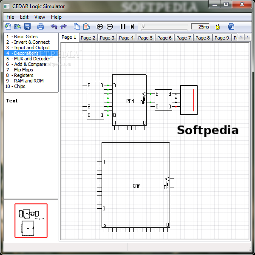Select the display box with red bar
Viewport: 255px width, 255px height.
(x=189, y=100)
